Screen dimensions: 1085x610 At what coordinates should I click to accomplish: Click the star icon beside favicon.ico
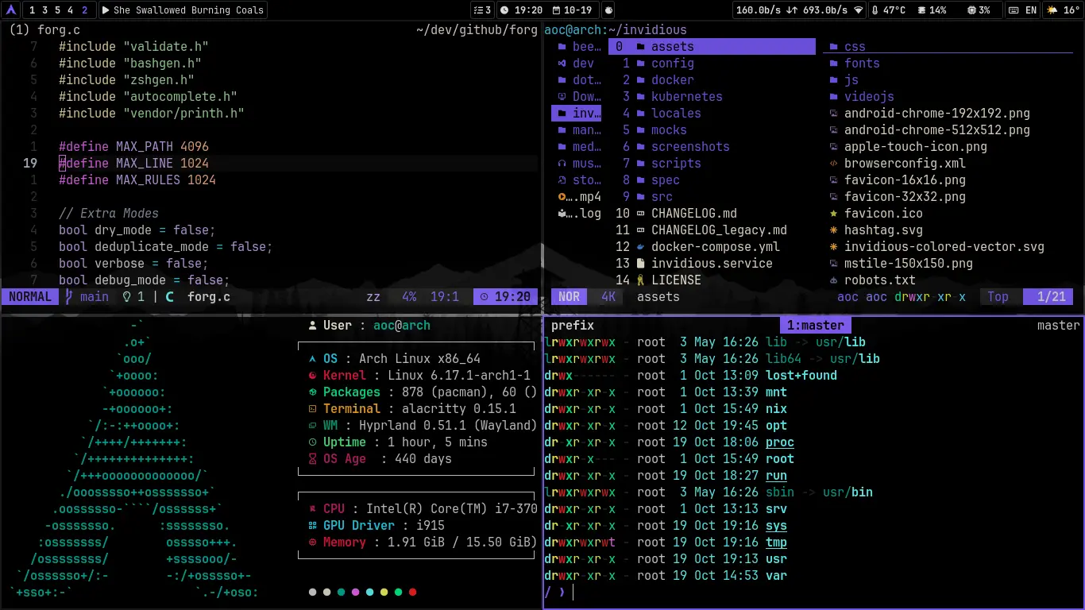point(833,214)
